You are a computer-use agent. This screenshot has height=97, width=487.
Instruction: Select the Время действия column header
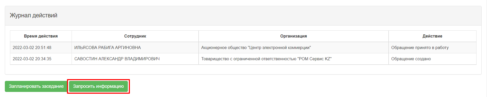pos(41,36)
